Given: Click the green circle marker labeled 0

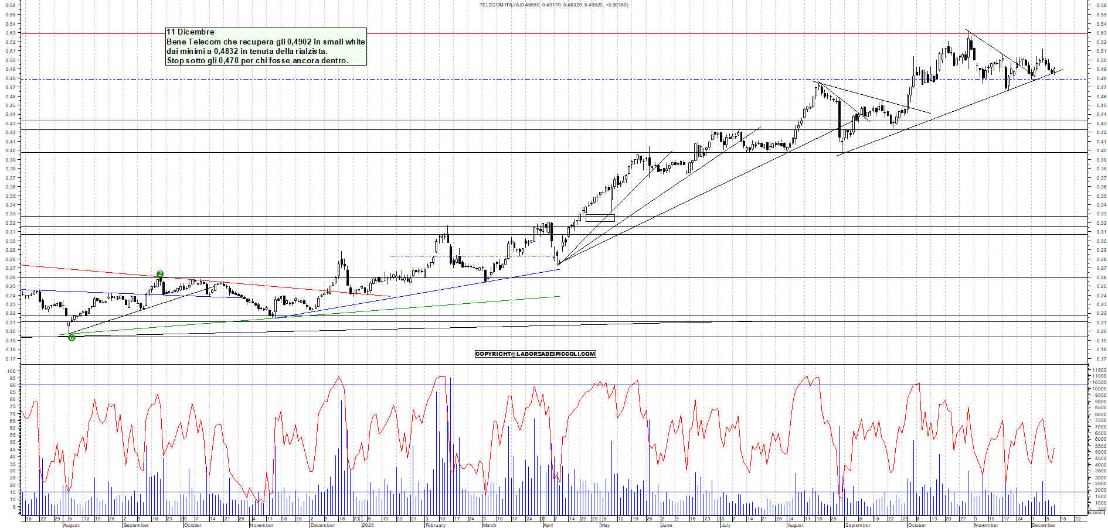Looking at the screenshot, I should point(72,338).
